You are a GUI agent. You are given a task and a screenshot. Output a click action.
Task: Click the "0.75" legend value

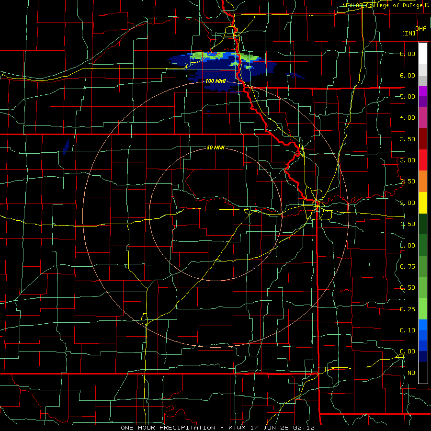coord(408,267)
